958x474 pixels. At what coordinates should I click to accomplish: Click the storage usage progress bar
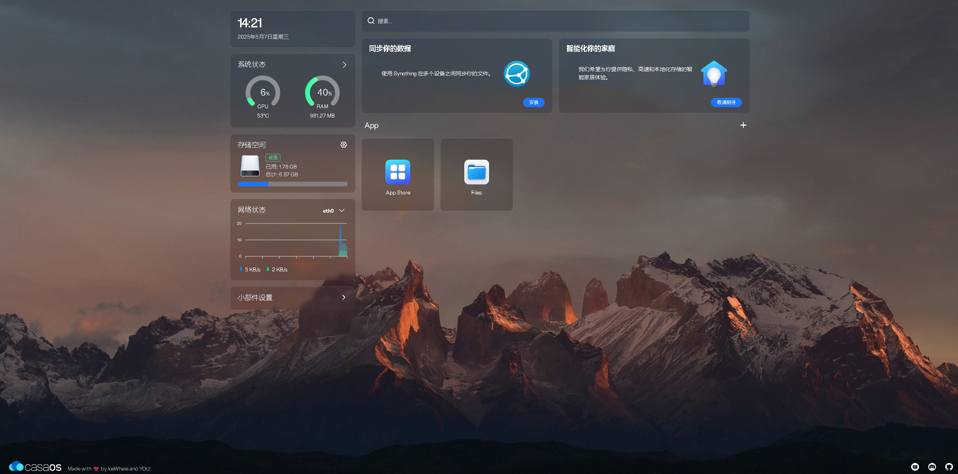click(292, 184)
